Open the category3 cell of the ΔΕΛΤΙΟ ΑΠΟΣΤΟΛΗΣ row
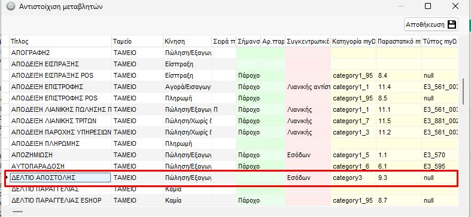The height and width of the screenshot is (217, 471). (353, 178)
